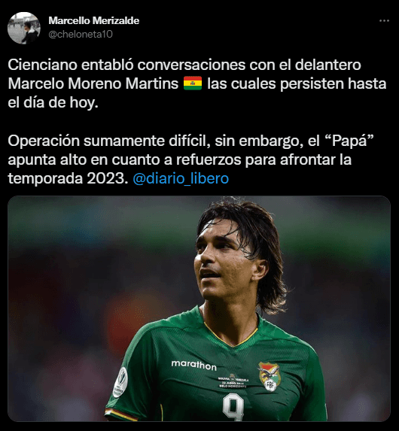This screenshot has height=431, width=399.
Task: Open the @cheloneta10 handle
Action: click(x=81, y=34)
